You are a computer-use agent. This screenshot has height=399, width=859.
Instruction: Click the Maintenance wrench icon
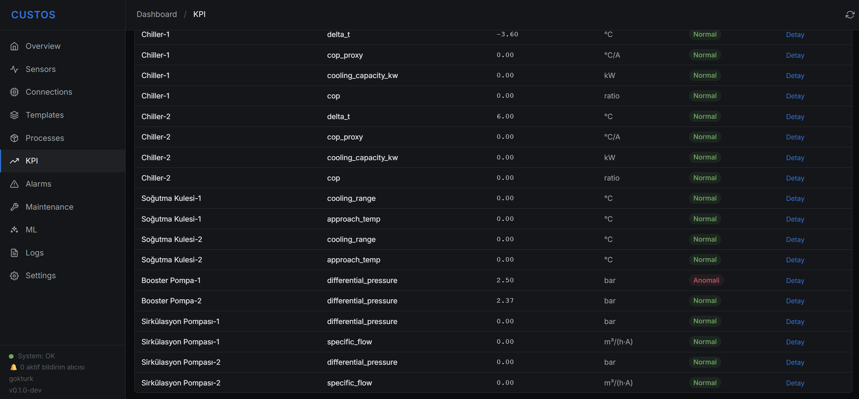click(x=14, y=207)
